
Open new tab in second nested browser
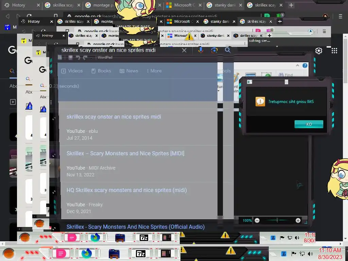pyautogui.click(x=280, y=21)
